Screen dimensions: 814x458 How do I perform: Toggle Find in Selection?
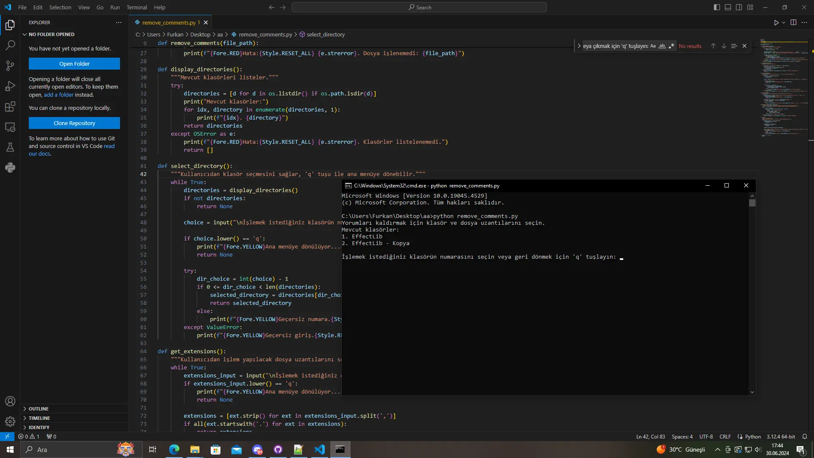pyautogui.click(x=734, y=46)
